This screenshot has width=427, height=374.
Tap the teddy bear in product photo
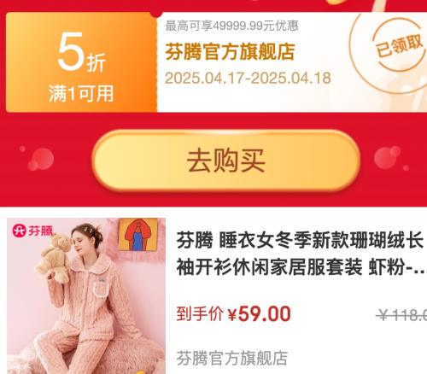(54, 259)
